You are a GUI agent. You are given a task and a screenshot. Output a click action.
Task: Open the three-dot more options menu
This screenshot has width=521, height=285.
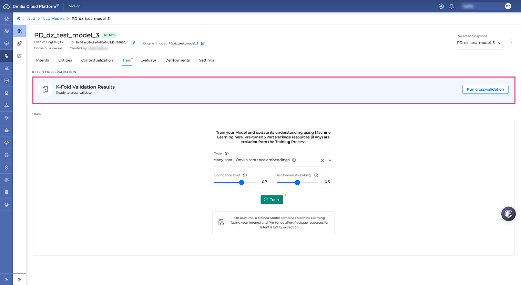click(511, 41)
